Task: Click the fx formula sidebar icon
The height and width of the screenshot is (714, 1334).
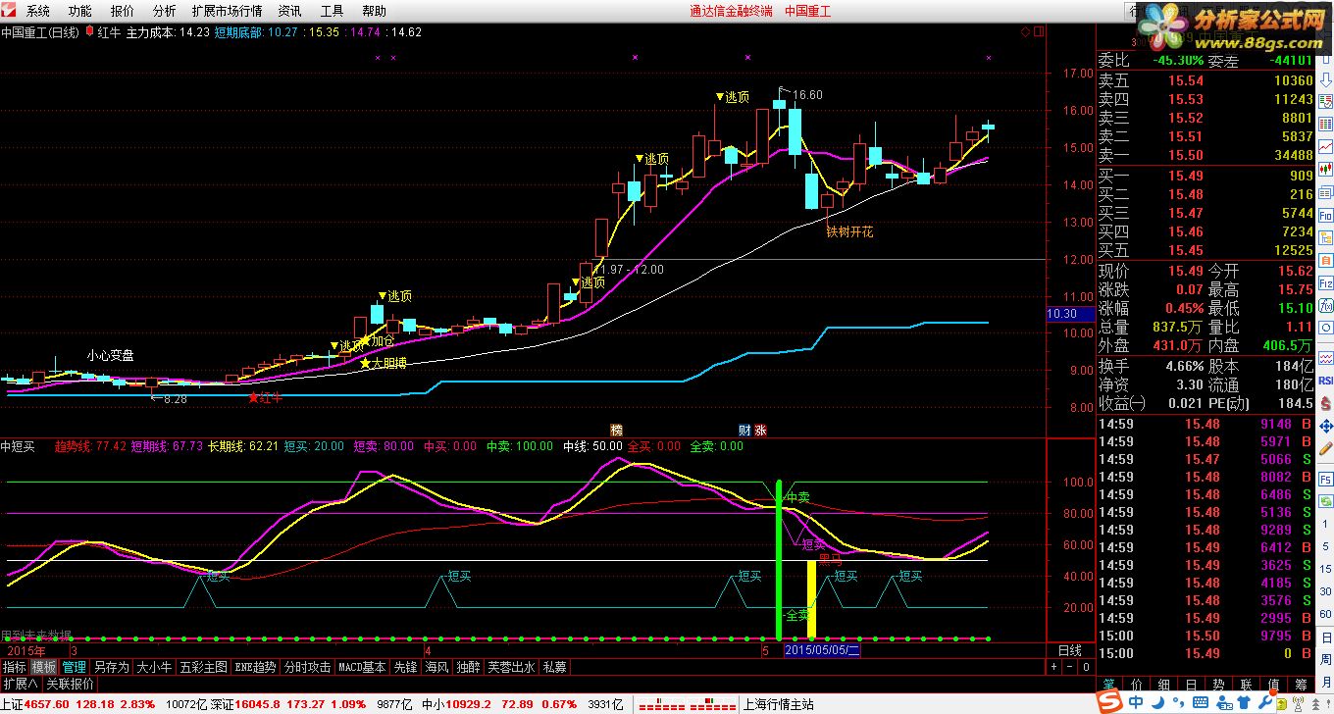Action: tap(1324, 305)
